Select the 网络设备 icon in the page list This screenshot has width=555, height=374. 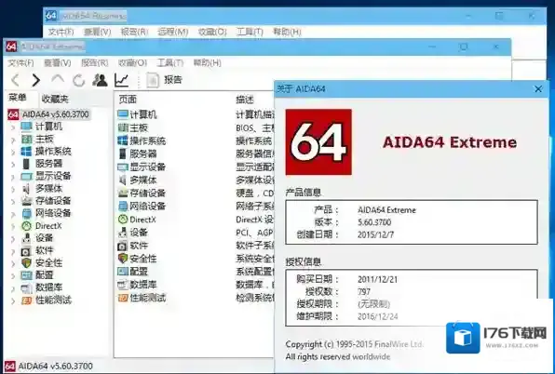click(123, 207)
